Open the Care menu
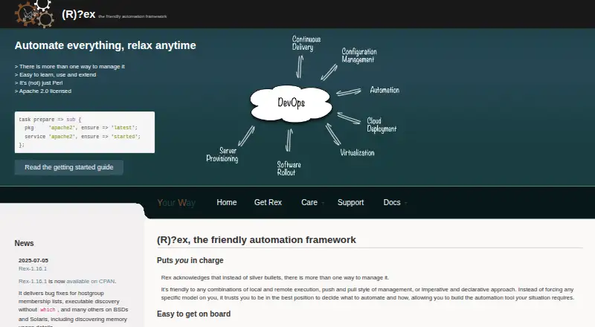595x327 pixels. [309, 203]
